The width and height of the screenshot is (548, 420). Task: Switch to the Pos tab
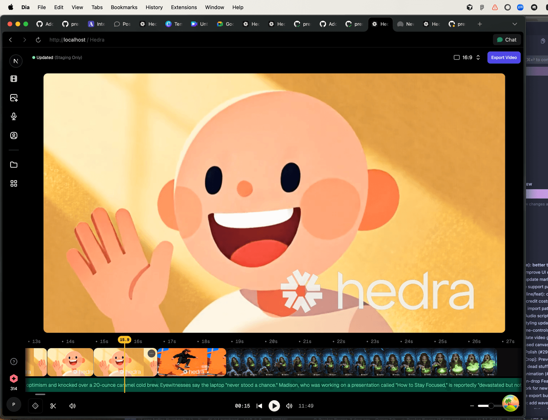point(122,24)
